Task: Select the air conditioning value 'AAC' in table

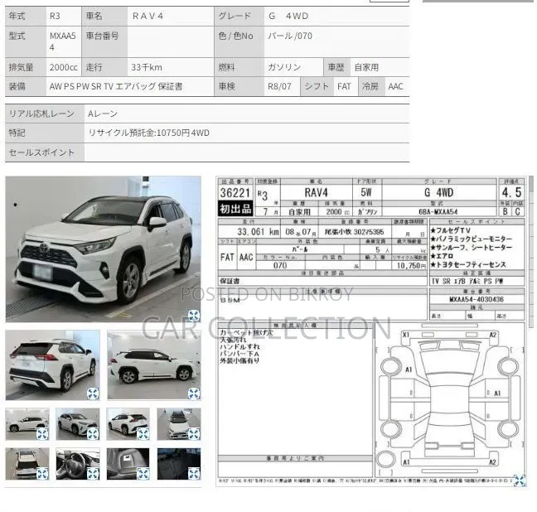Action: coord(395,86)
